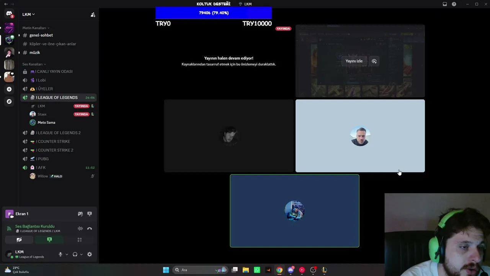Select the dark-avatar participant tile

pos(229,136)
